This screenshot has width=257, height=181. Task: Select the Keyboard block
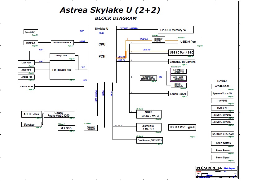[x=26, y=70]
